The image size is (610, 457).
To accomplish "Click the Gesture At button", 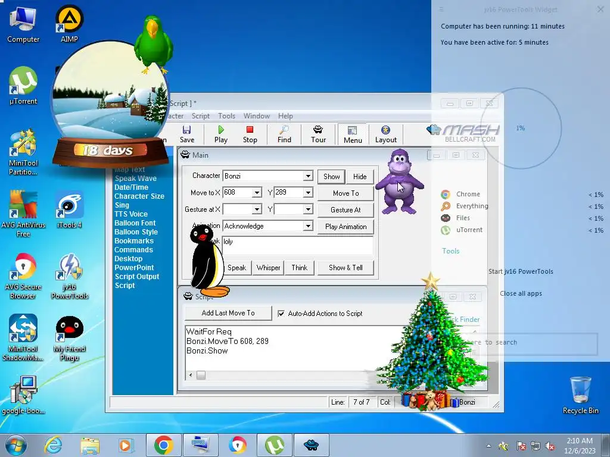I will pyautogui.click(x=346, y=210).
